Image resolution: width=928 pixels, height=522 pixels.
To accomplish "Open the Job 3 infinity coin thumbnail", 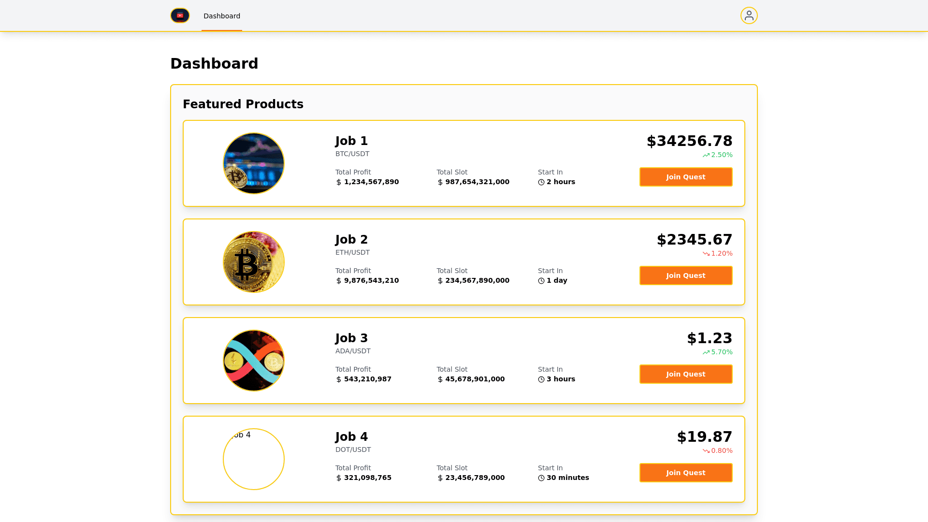I will [254, 361].
